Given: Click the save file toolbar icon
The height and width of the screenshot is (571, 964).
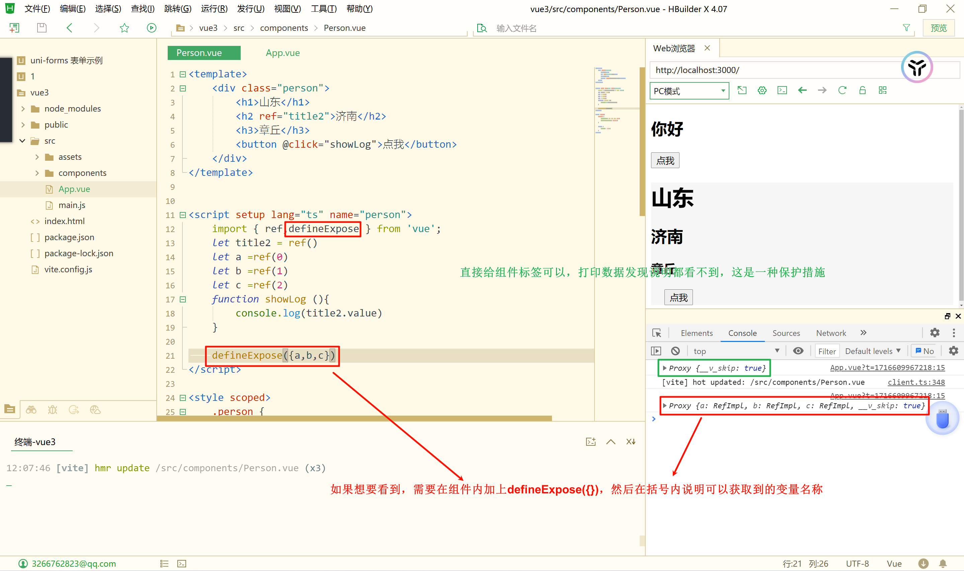Looking at the screenshot, I should (42, 28).
